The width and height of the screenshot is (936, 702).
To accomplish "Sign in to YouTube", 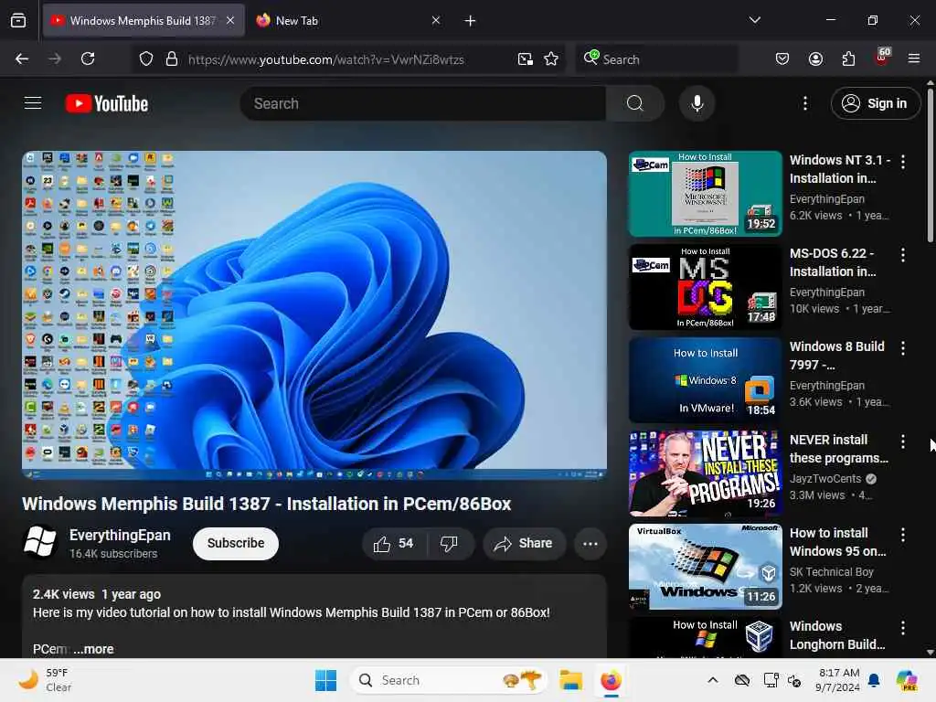I will click(x=875, y=103).
